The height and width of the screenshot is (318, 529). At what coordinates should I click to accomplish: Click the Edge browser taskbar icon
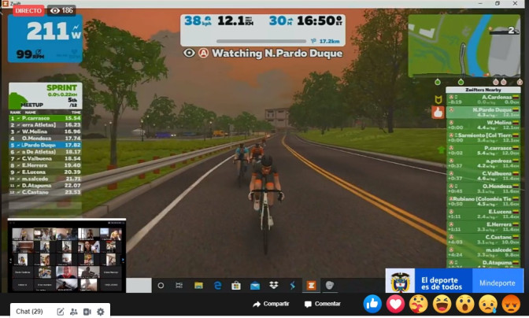click(x=218, y=285)
